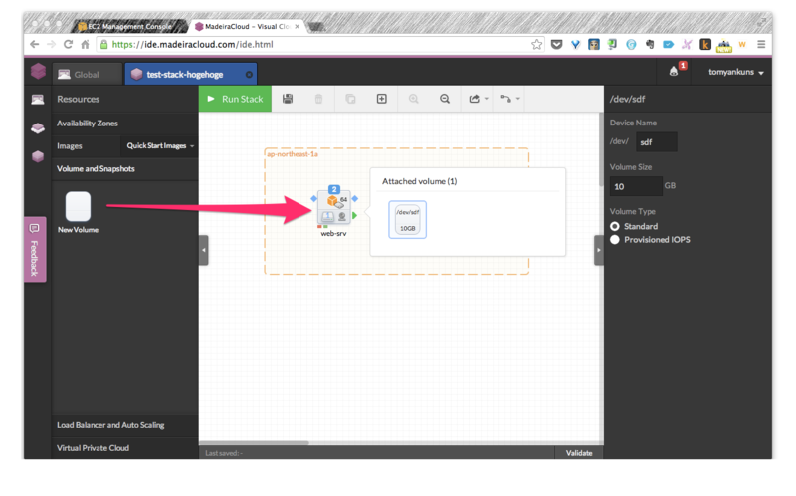Viewport: 796px width, 496px height.
Task: Close the test-stack-hogehoge tab
Action: tap(249, 74)
